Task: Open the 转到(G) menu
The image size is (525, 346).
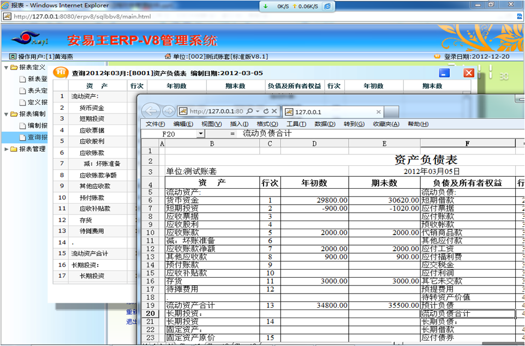Action: [354, 124]
